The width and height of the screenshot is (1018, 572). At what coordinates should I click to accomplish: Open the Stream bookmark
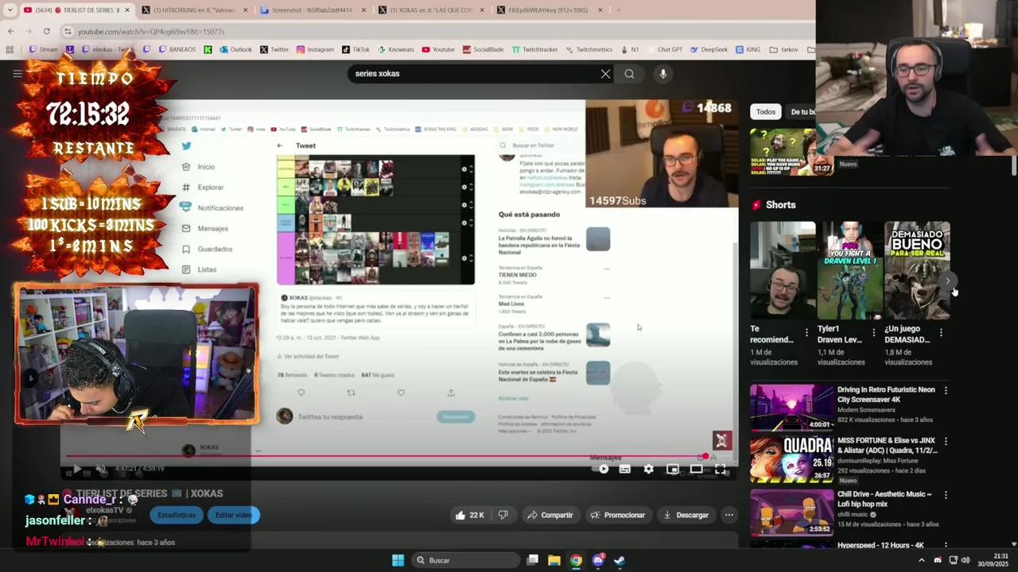[44, 49]
